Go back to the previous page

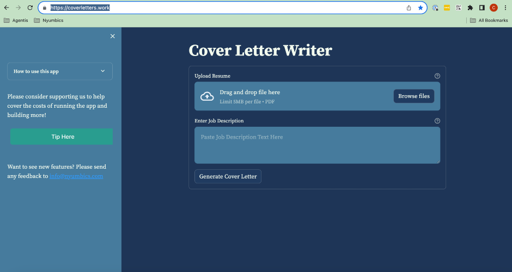click(7, 8)
